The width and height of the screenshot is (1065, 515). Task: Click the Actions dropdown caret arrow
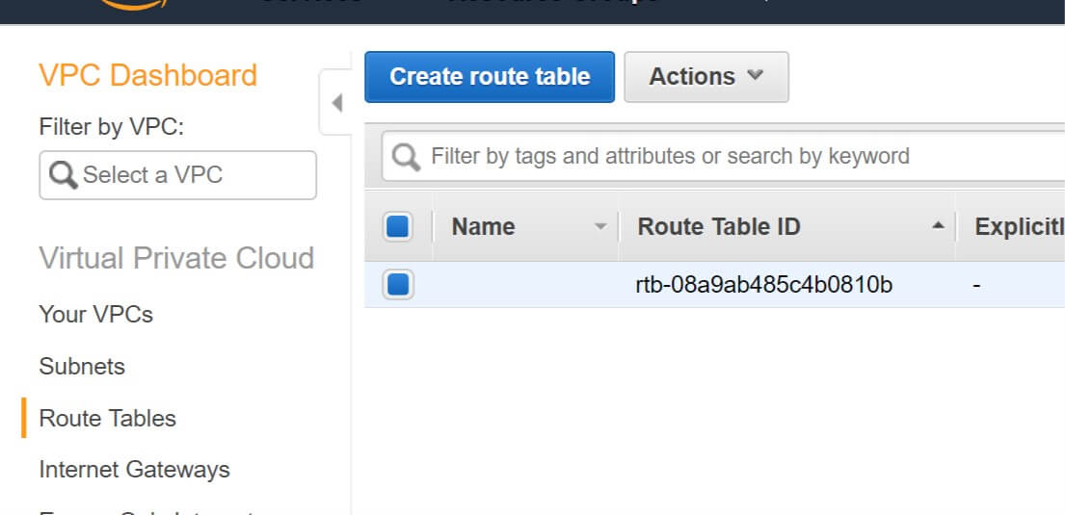(756, 75)
